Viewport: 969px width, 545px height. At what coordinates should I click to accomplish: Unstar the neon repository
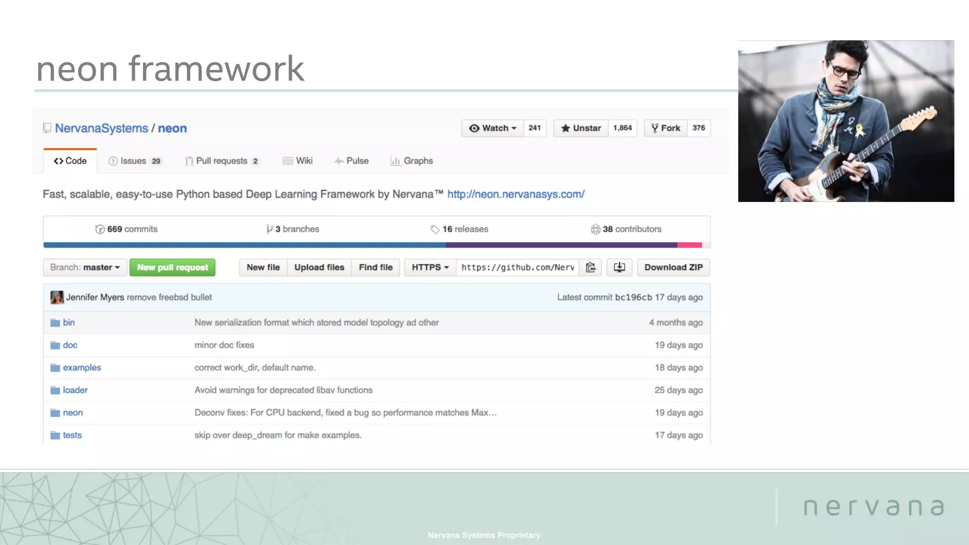581,128
